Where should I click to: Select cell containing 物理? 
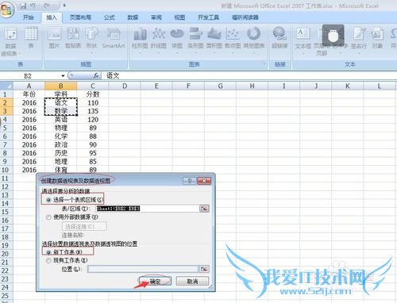[x=61, y=128]
